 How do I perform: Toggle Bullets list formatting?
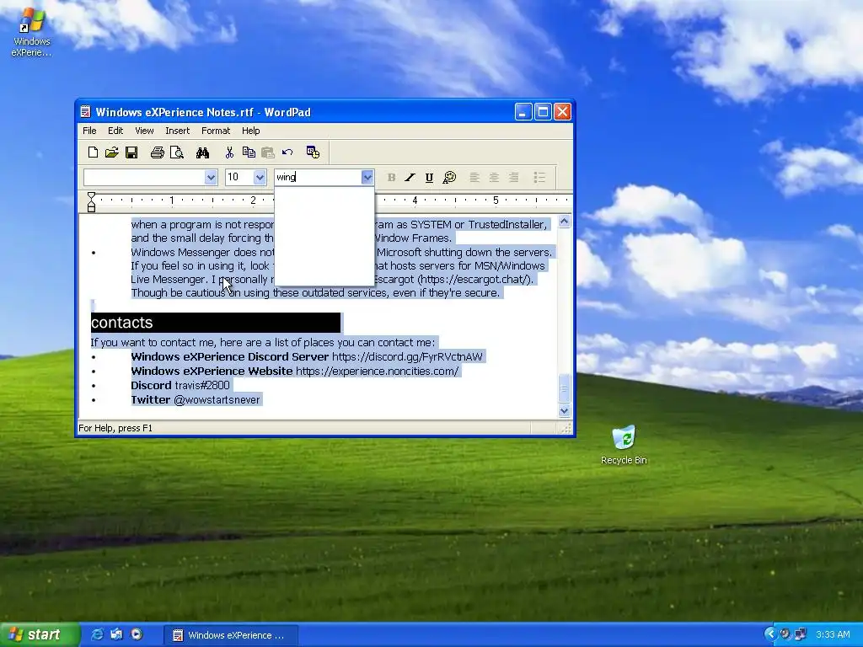point(539,177)
